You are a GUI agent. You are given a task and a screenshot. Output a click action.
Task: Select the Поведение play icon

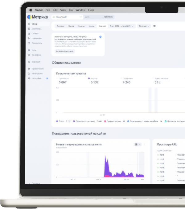(29, 38)
